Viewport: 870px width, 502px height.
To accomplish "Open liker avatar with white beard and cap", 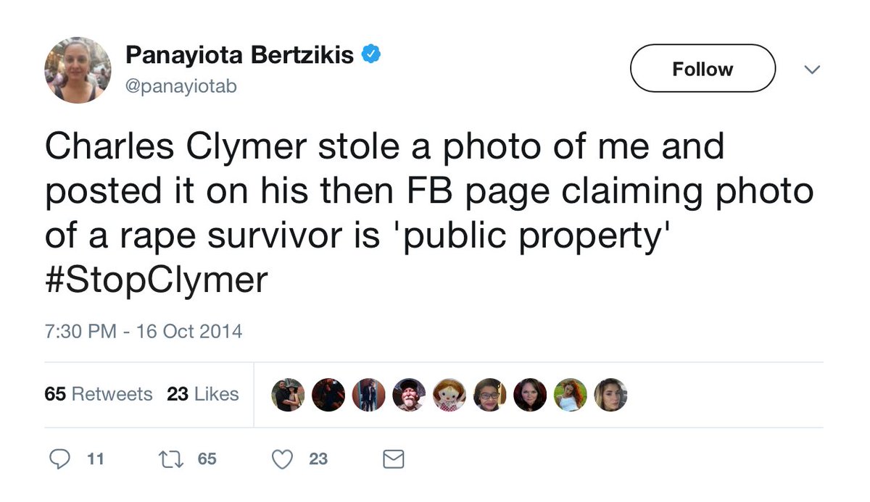I will (x=409, y=395).
